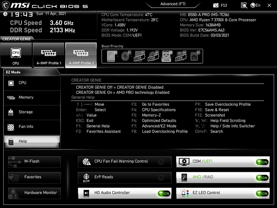Click the CPU Speed 3.60 GHz value
277x208 pixels.
[x=61, y=23]
